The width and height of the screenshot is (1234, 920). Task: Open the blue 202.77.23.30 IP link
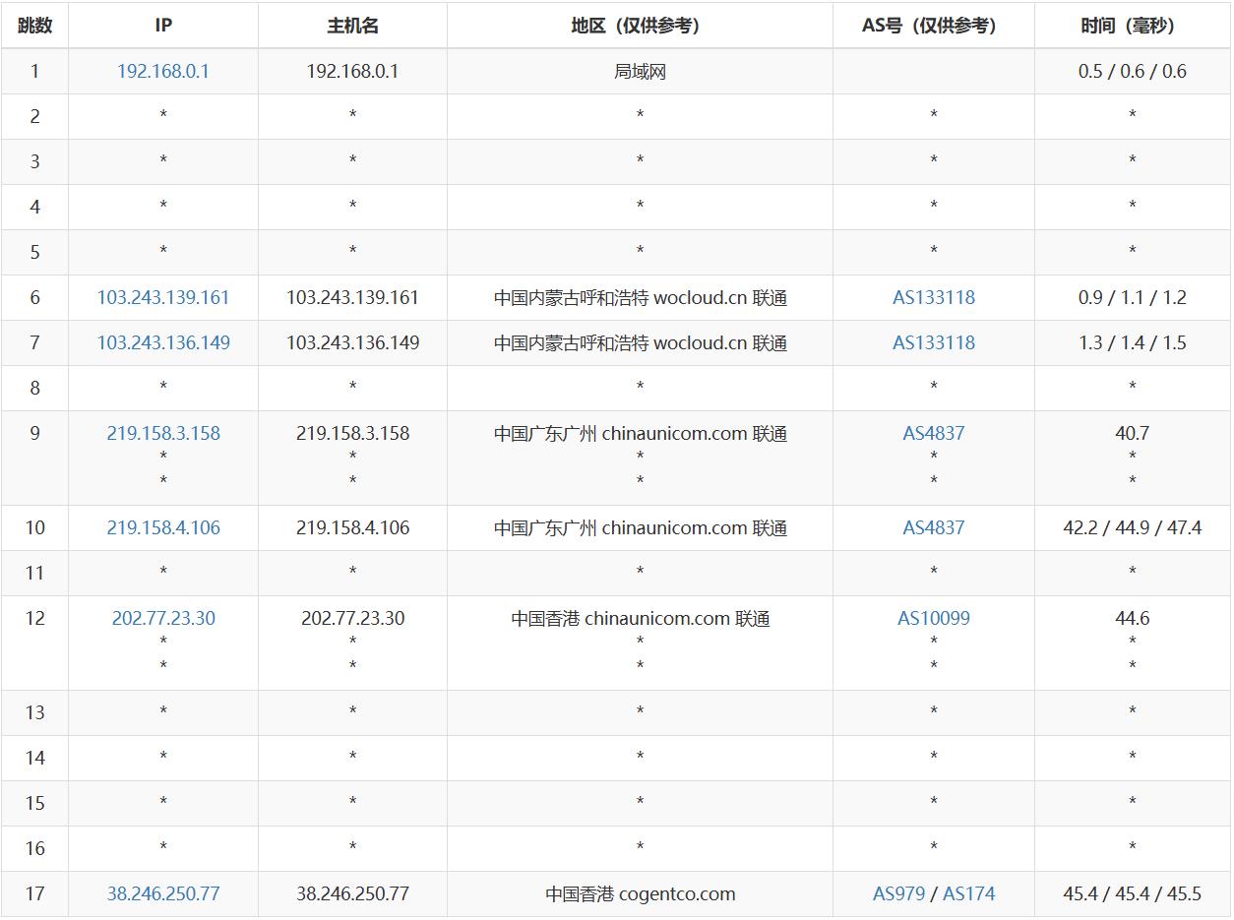pyautogui.click(x=163, y=619)
